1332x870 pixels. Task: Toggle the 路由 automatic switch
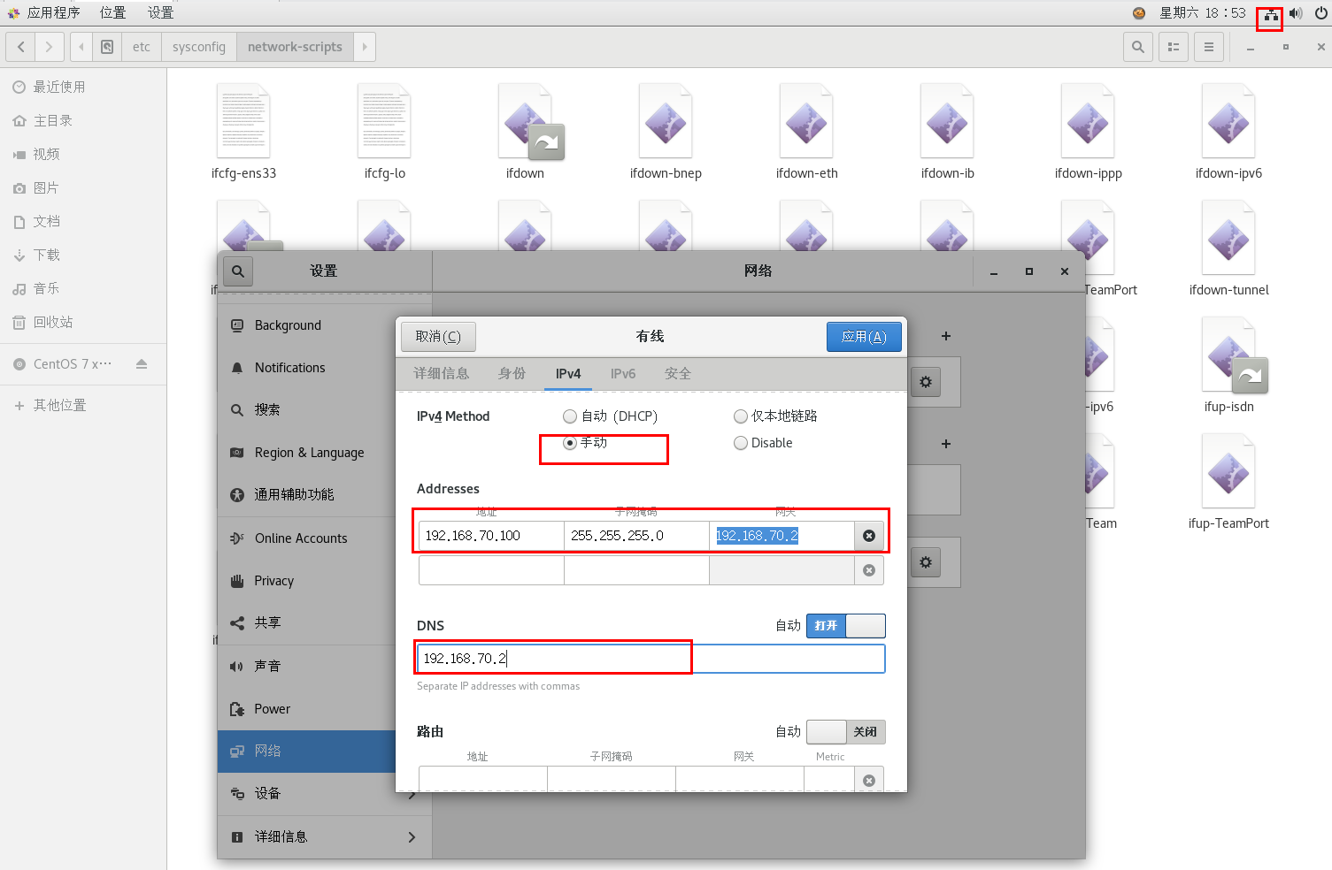[846, 732]
